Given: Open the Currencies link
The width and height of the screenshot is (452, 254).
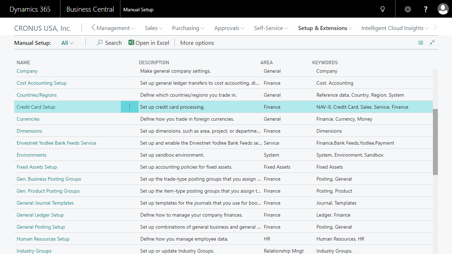Looking at the screenshot, I should [28, 119].
